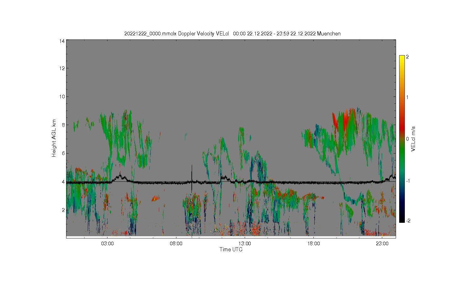Click the colorbar value 1 label
470x282 pixels.
[407, 97]
